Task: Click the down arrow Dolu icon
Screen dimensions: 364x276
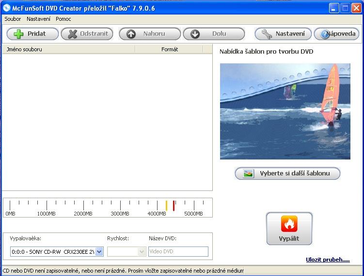Action: [195, 34]
